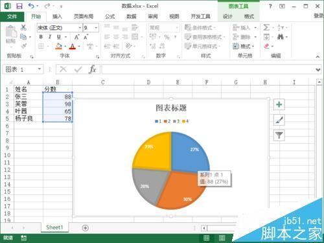Switch to the 数据 Data tab

click(x=132, y=16)
